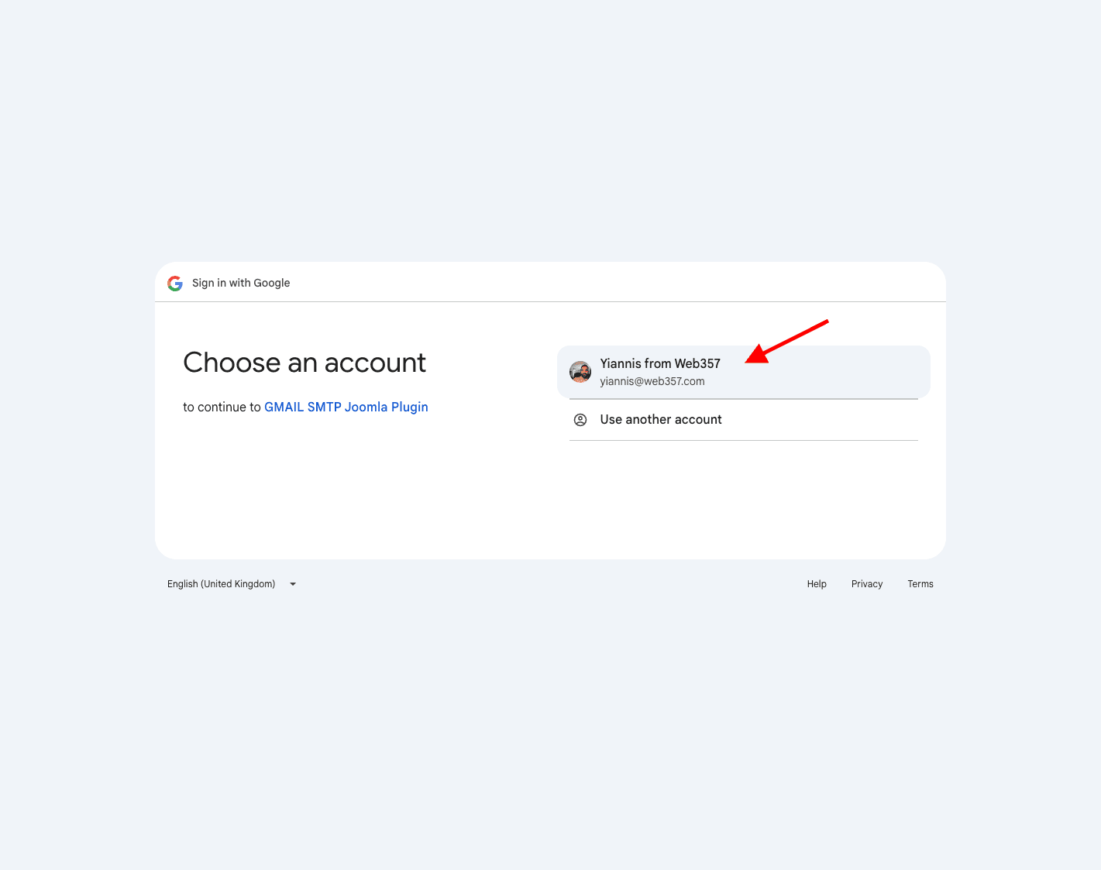Open the Help link
The height and width of the screenshot is (870, 1101).
tap(817, 584)
